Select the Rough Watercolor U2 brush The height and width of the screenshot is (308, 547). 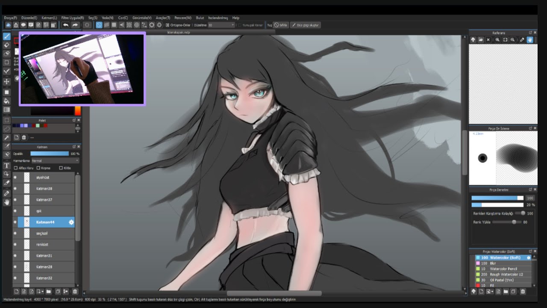(503, 274)
